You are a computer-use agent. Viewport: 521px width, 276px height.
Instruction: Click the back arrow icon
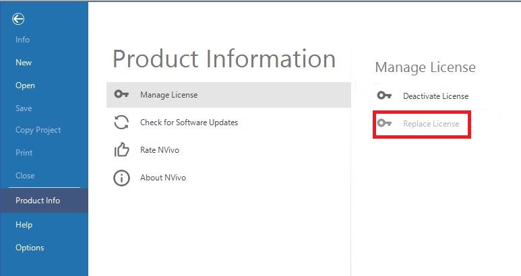(18, 19)
